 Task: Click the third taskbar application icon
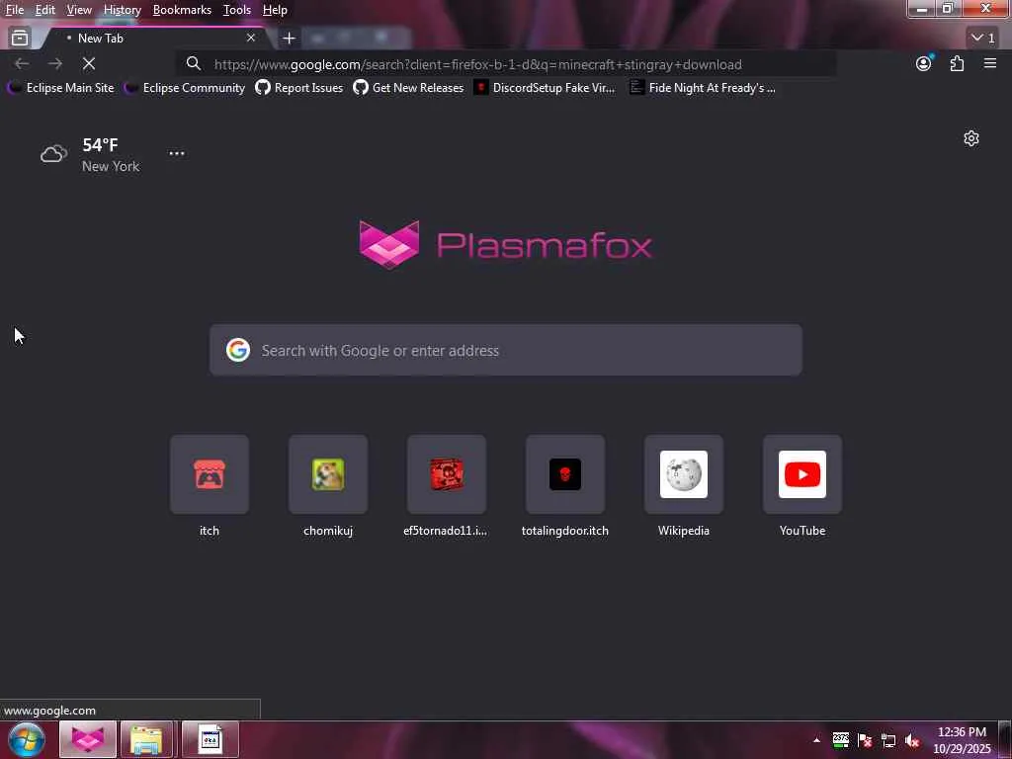210,739
